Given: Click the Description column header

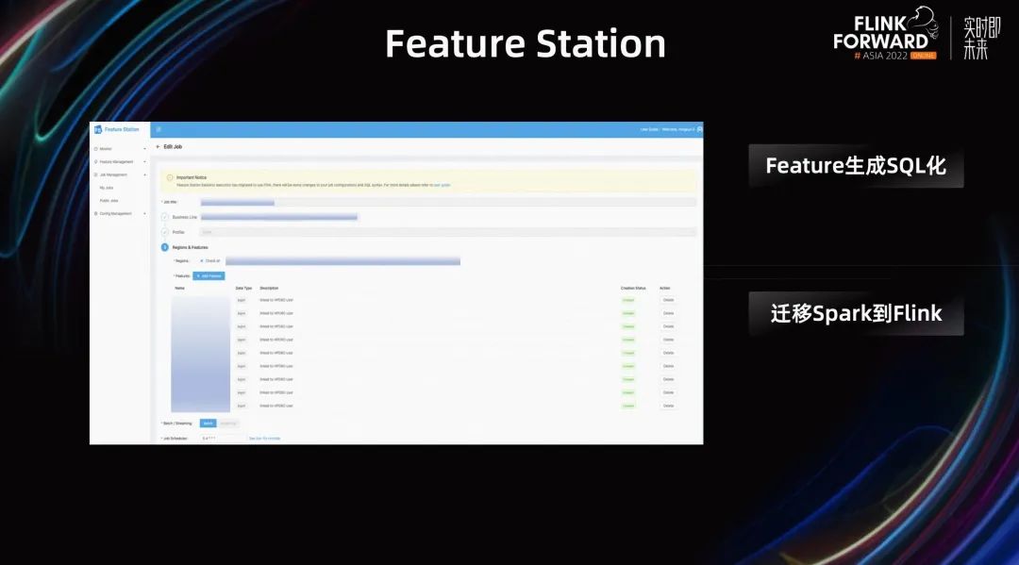Looking at the screenshot, I should (269, 289).
